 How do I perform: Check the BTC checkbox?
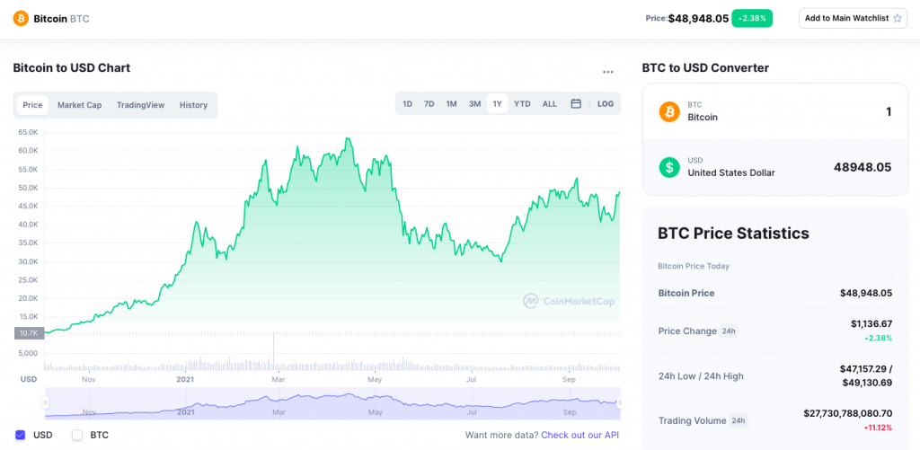(x=77, y=435)
